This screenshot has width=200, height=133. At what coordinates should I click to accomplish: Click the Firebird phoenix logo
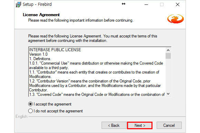coord(176,19)
